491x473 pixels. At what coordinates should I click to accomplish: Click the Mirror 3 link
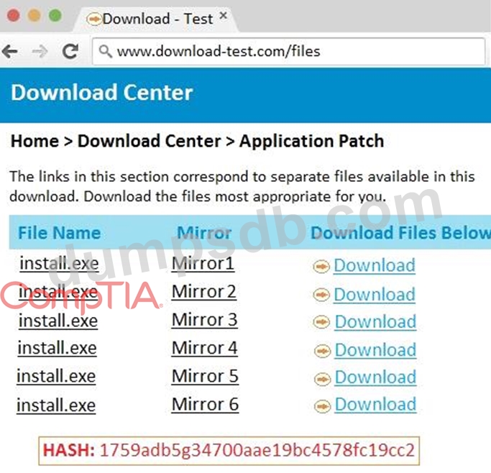pyautogui.click(x=204, y=320)
